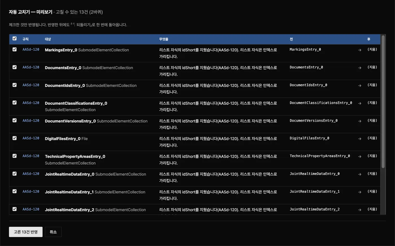Toggle the select-all checkbox in the header
The image size is (395, 246).
[15, 39]
